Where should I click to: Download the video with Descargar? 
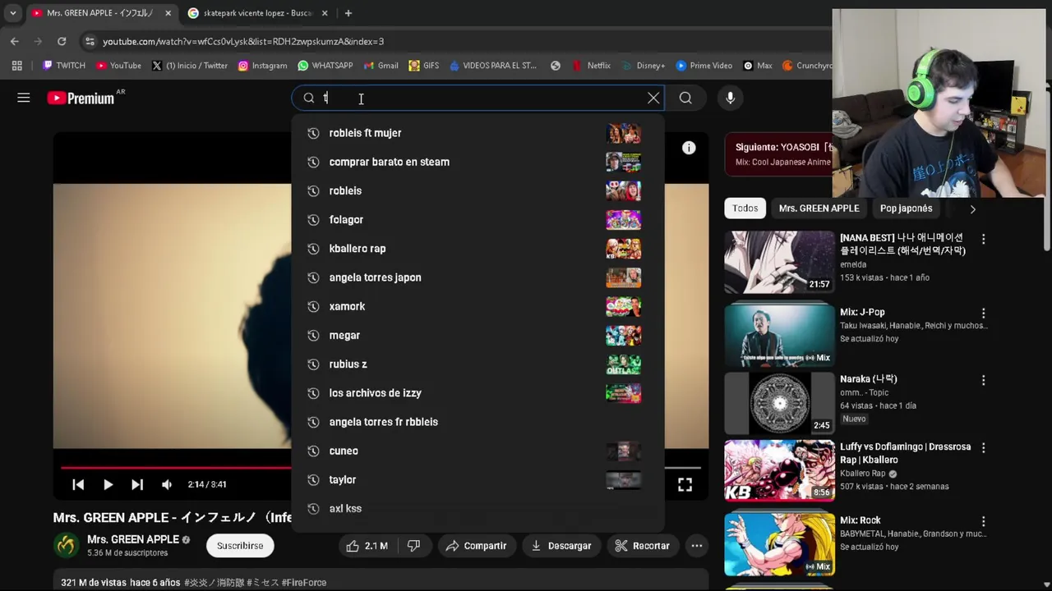(x=561, y=546)
